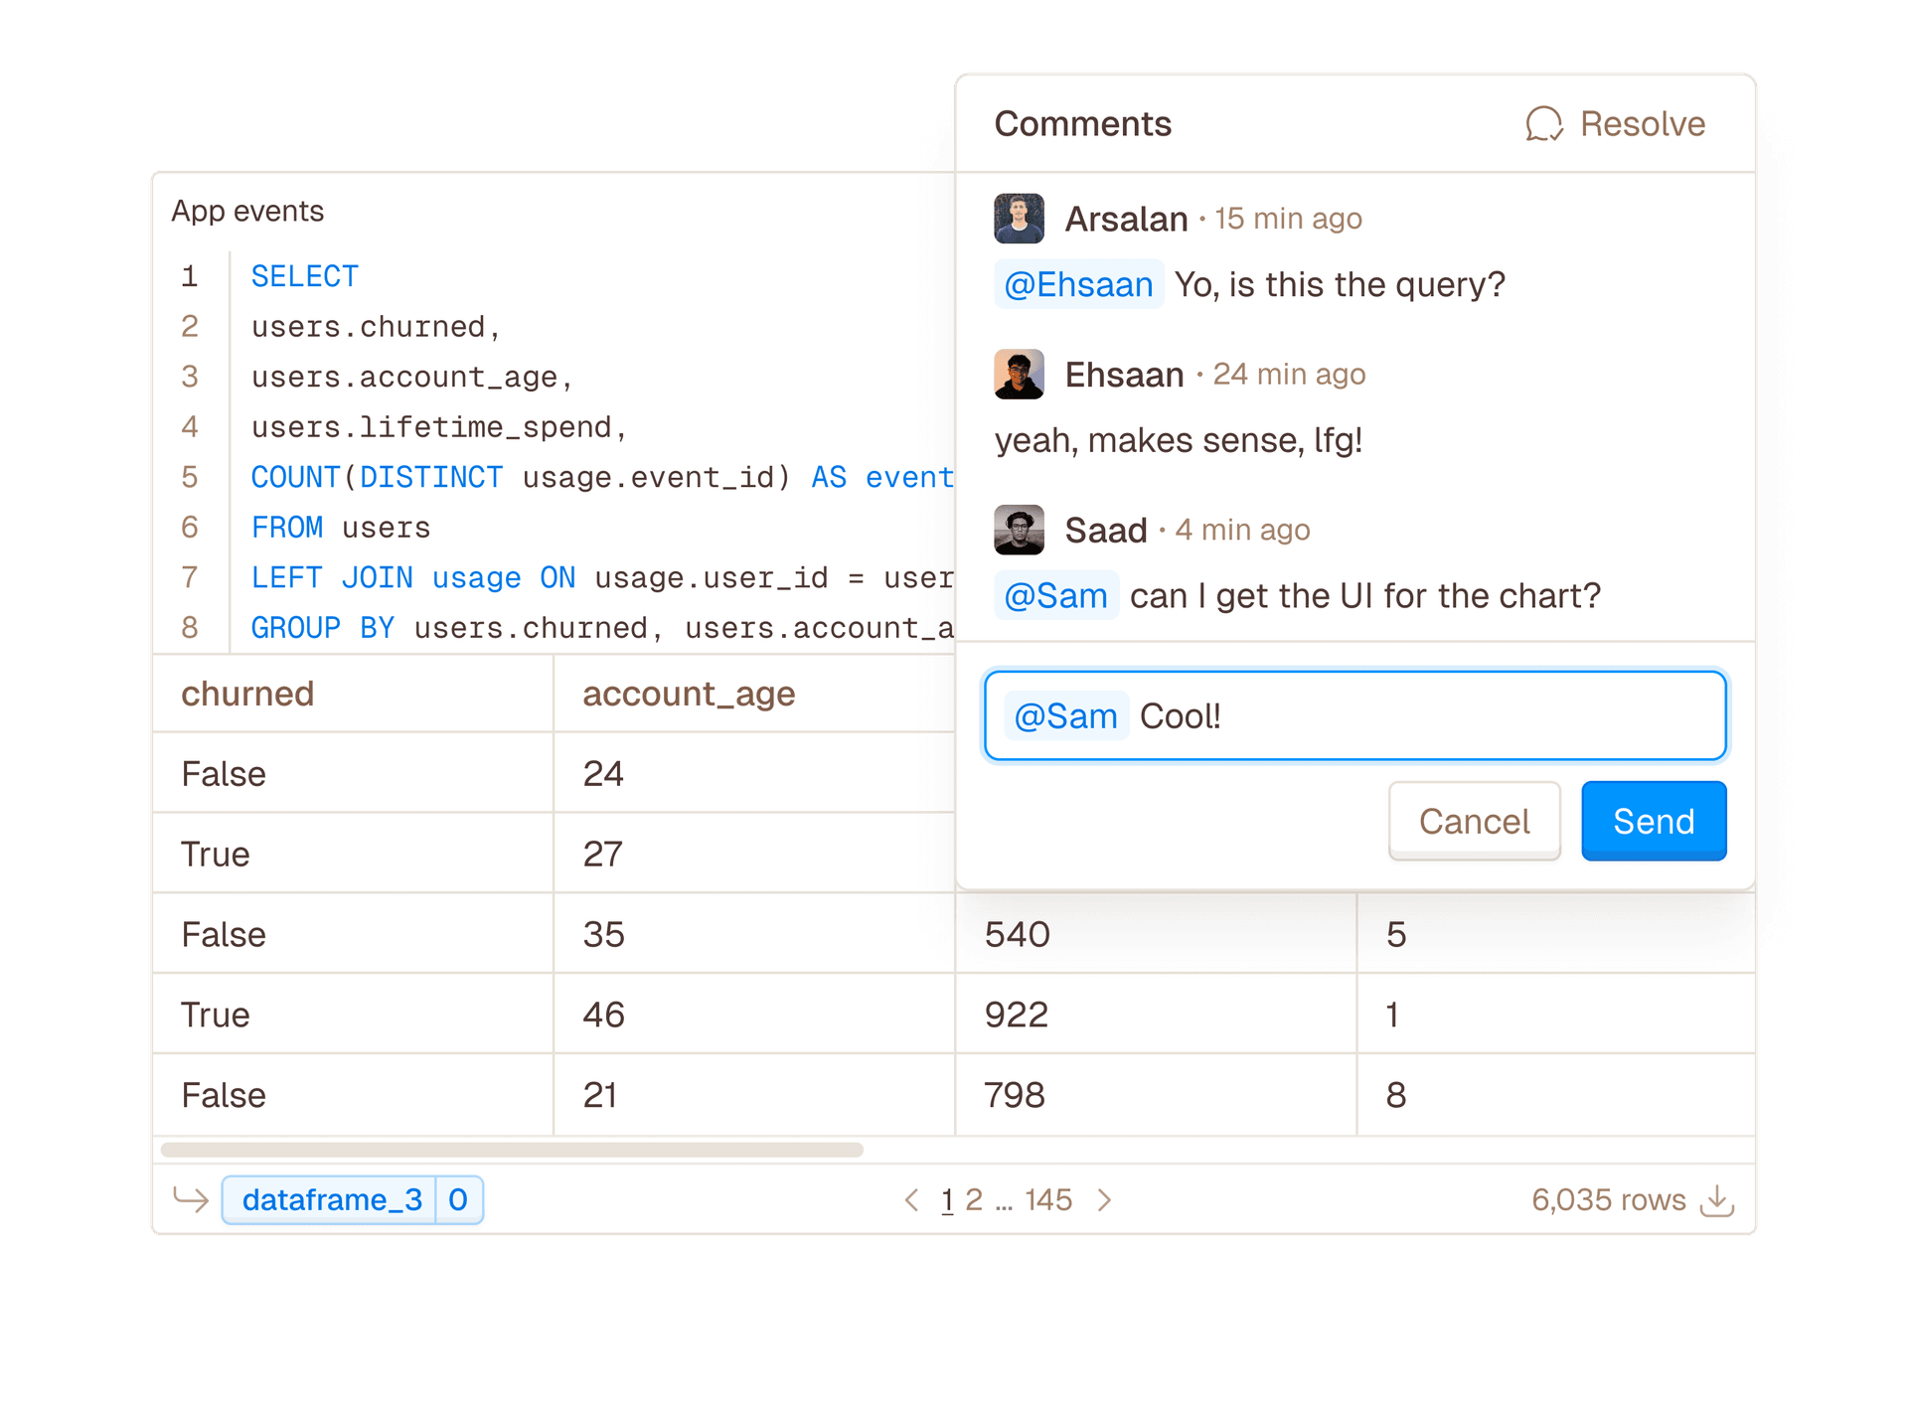Click the 0 badge next to dataframe_3

tap(458, 1199)
